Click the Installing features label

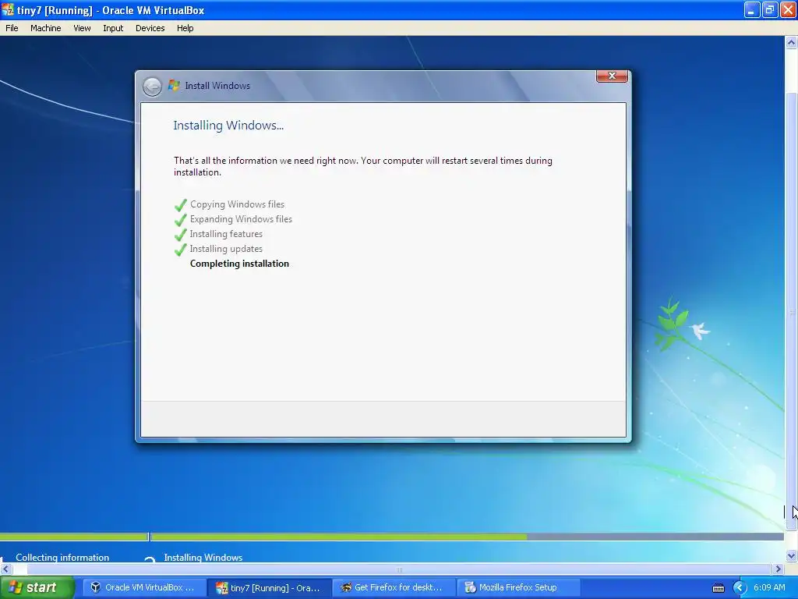pos(226,234)
